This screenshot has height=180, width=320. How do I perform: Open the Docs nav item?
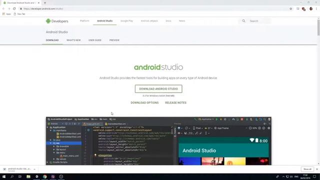[x=168, y=21]
